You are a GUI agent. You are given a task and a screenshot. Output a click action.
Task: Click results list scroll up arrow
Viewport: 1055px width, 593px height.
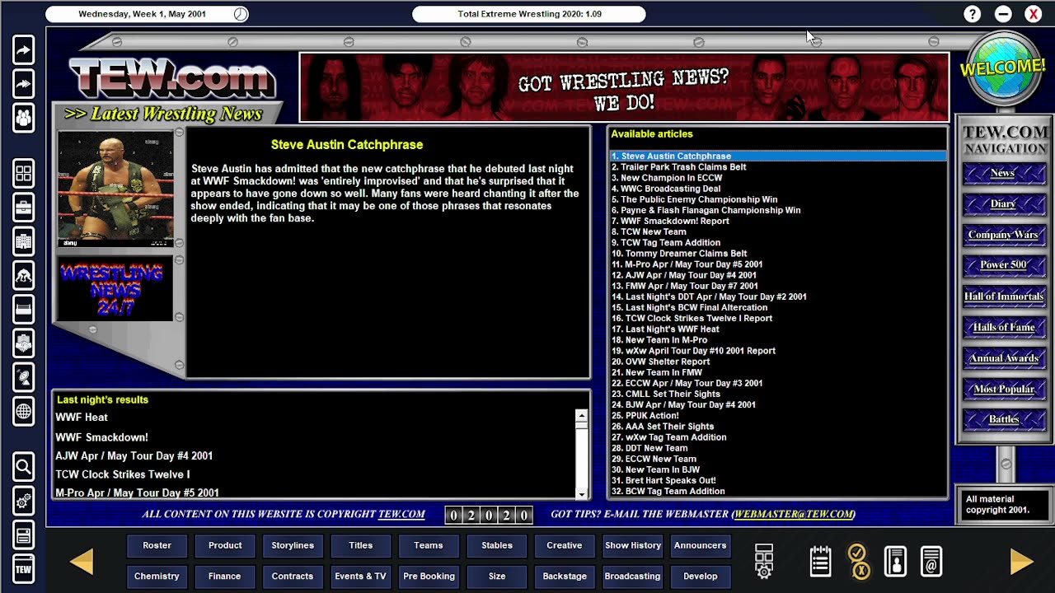pos(581,416)
